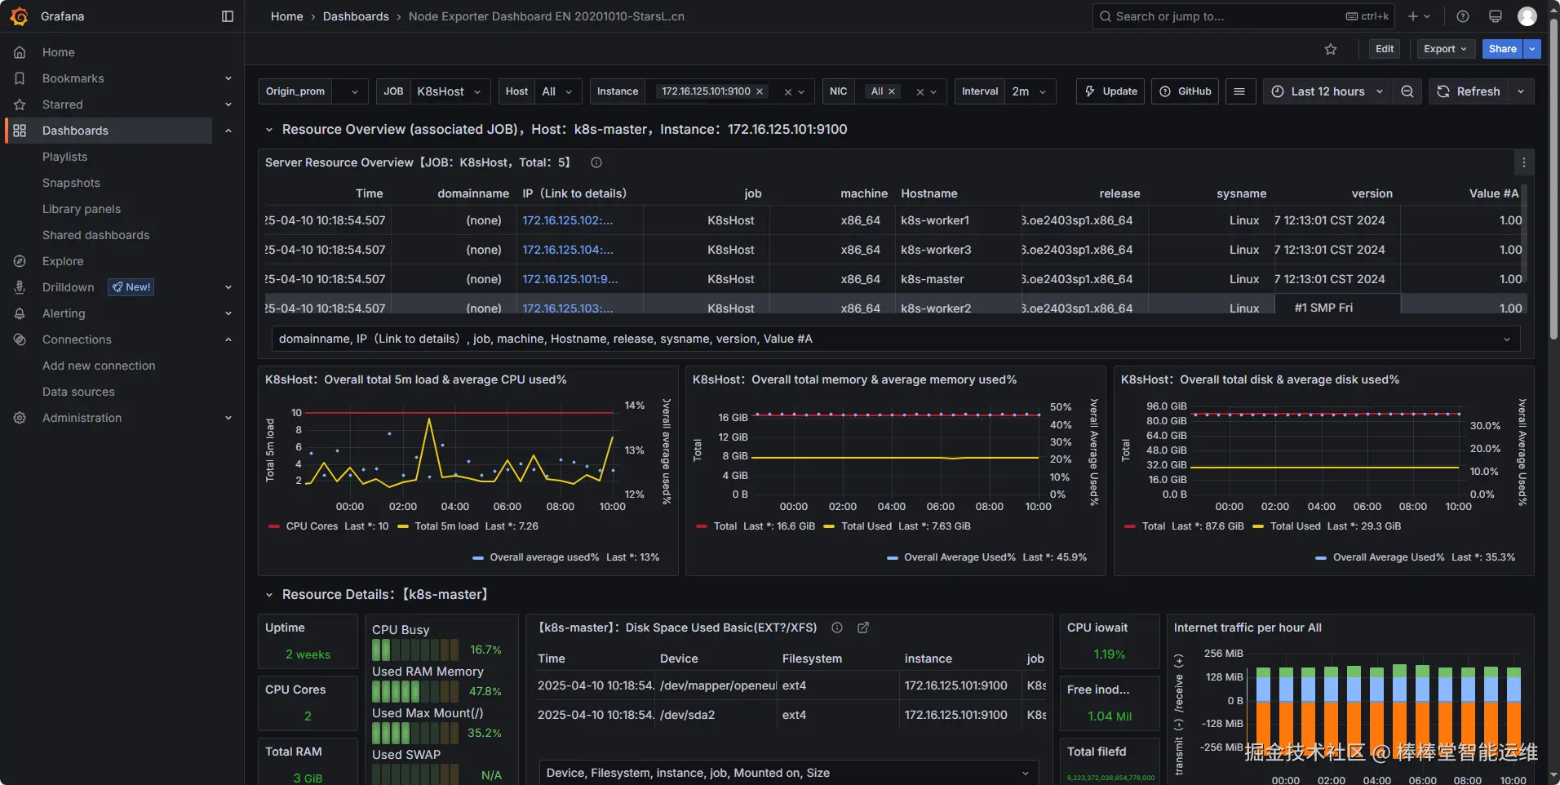
Task: Star this dashboard as favorite
Action: click(1331, 49)
